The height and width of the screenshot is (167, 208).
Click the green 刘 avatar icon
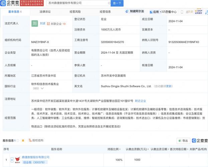pyautogui.click(x=35, y=23)
